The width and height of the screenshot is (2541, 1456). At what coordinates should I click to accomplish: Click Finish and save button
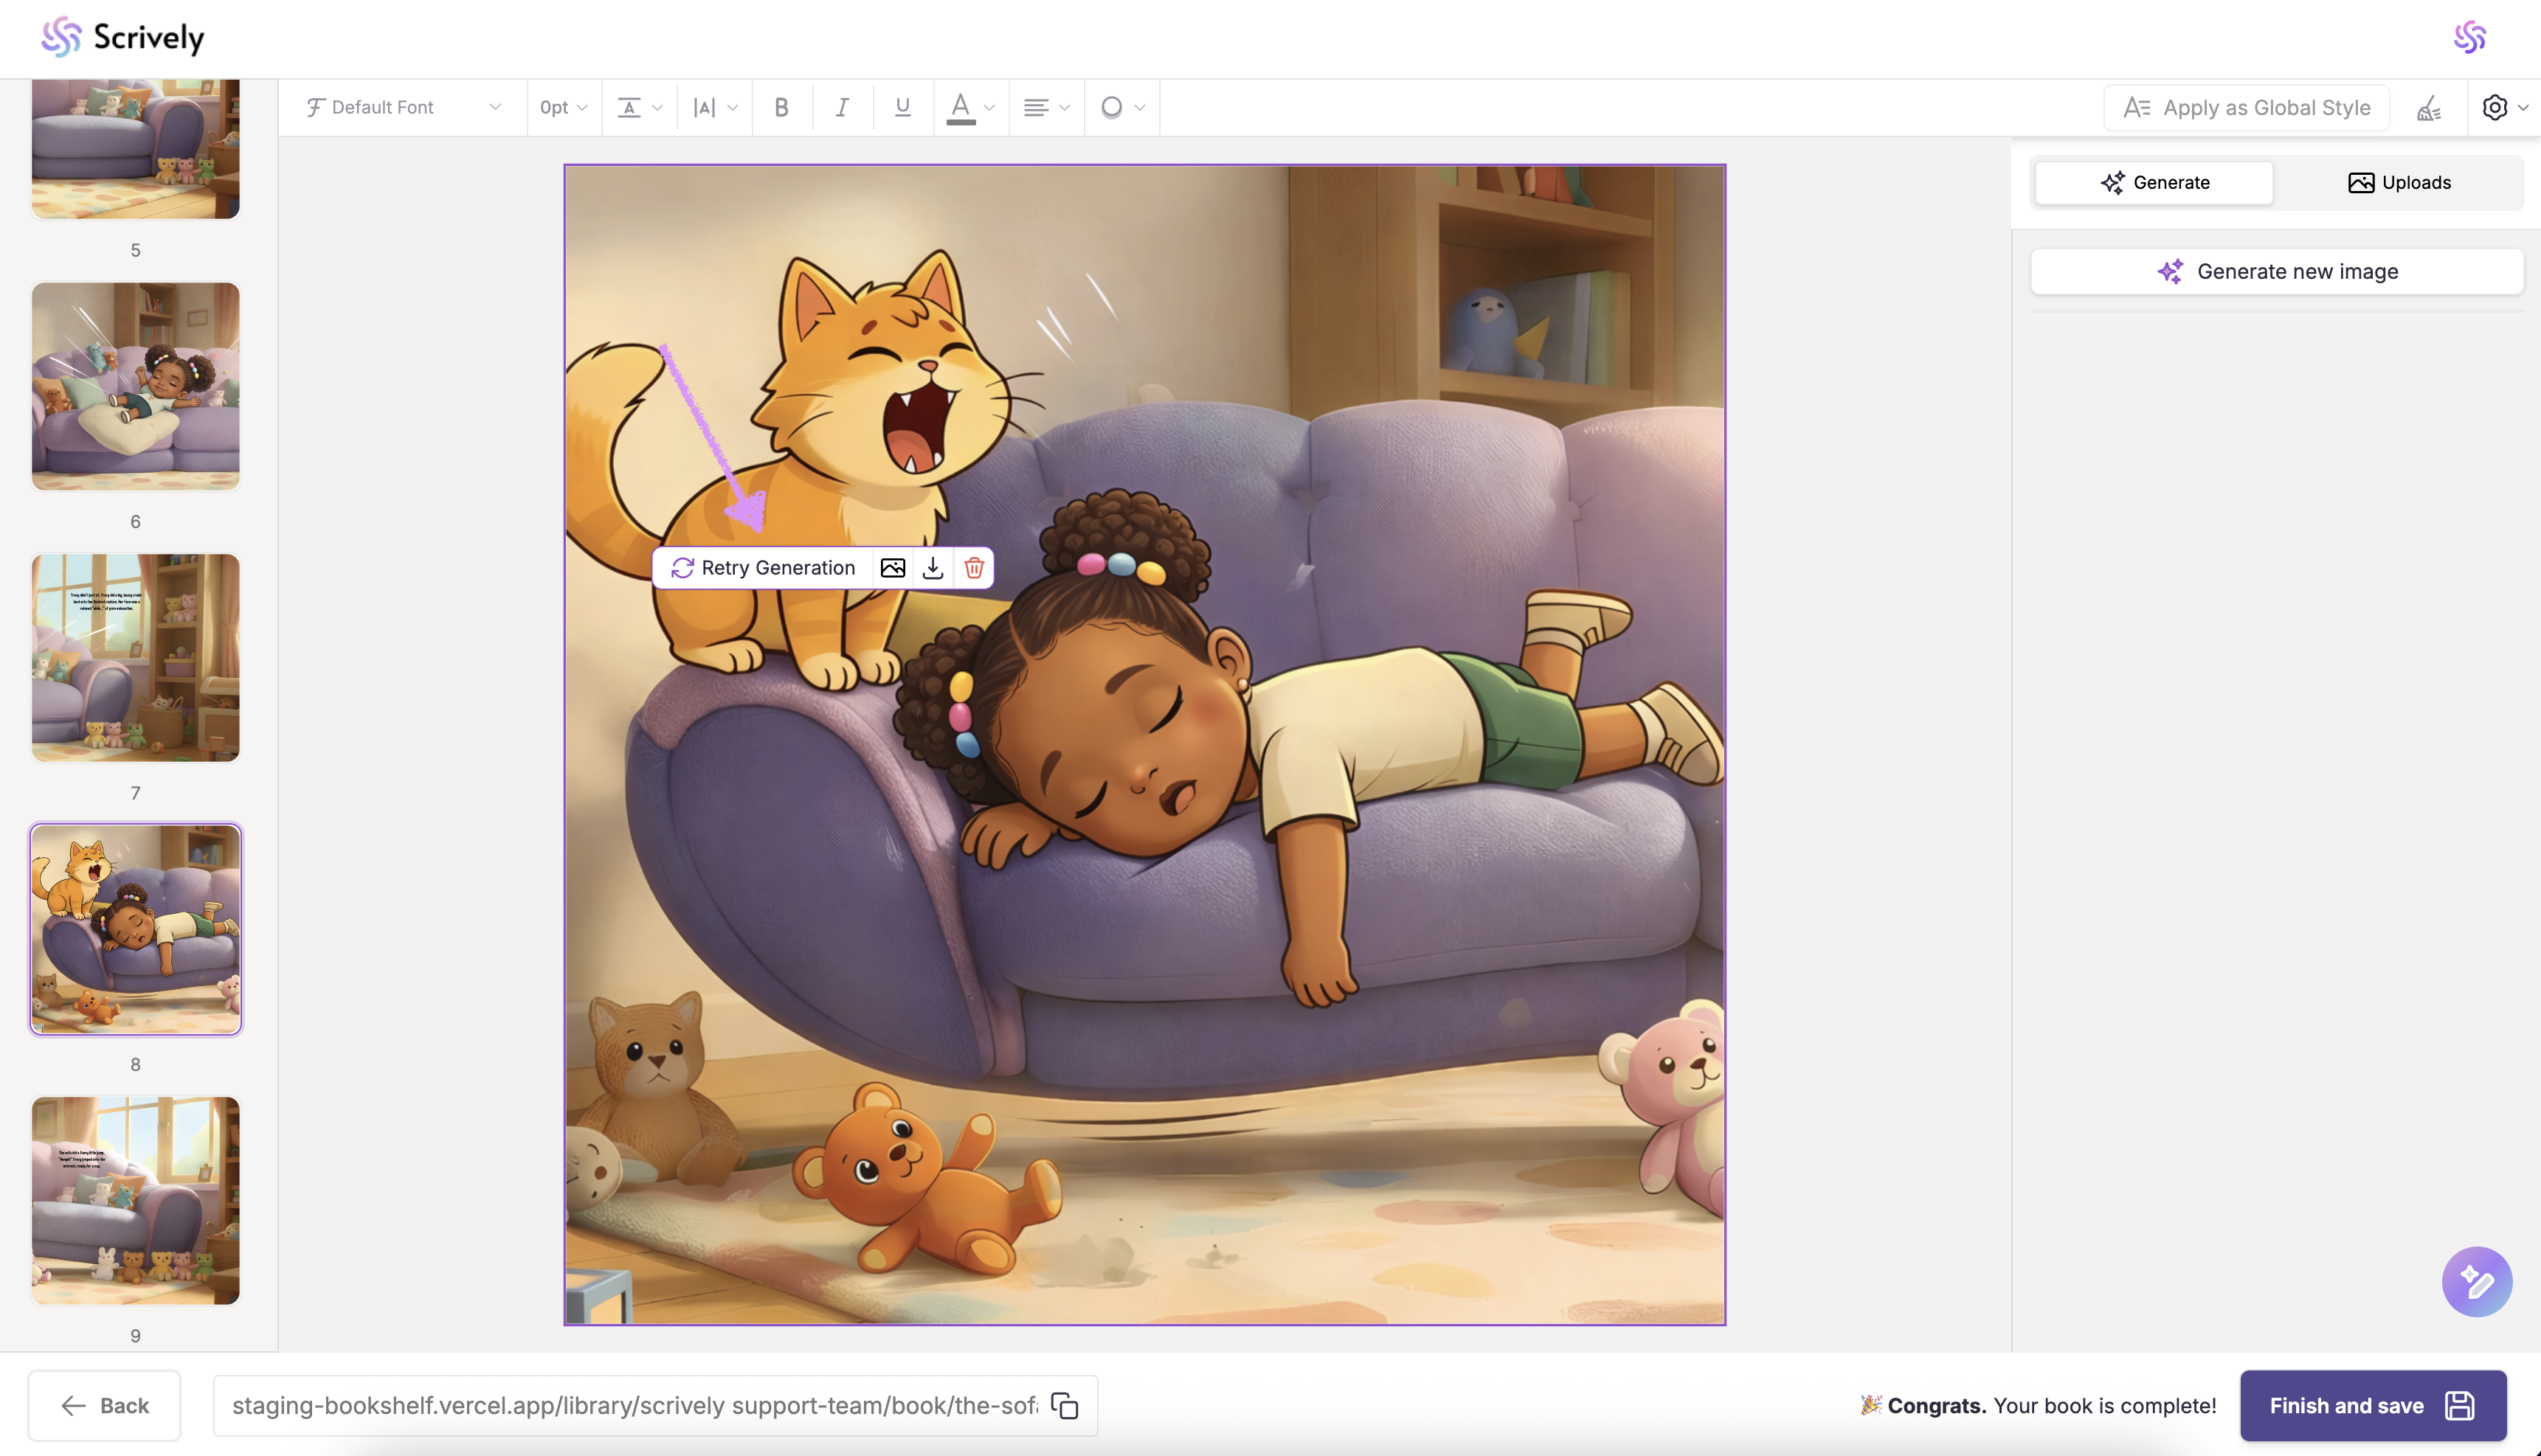(x=2372, y=1405)
